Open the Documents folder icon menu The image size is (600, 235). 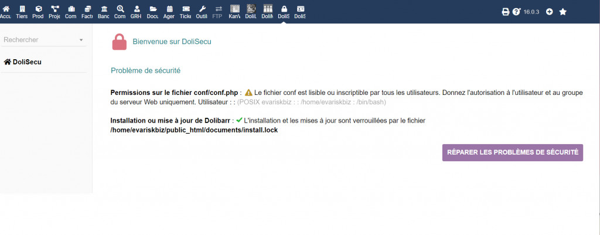tap(153, 12)
